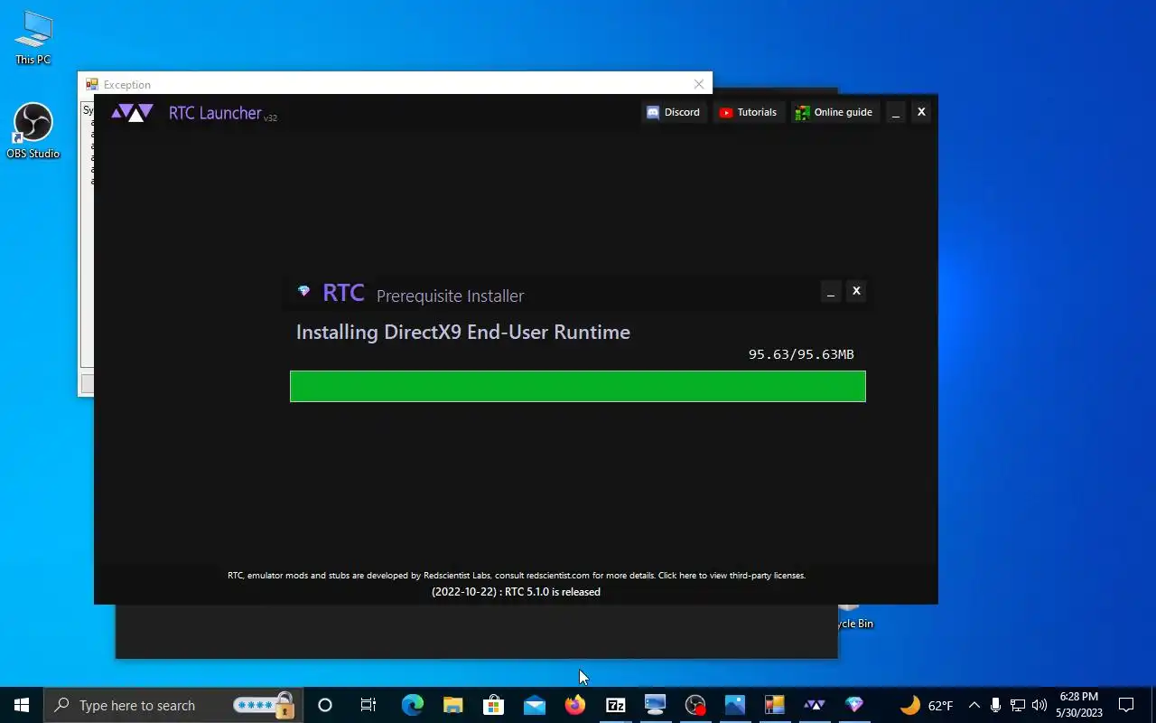Click the Exception window title bar icon
1156x723 pixels.
coord(91,84)
